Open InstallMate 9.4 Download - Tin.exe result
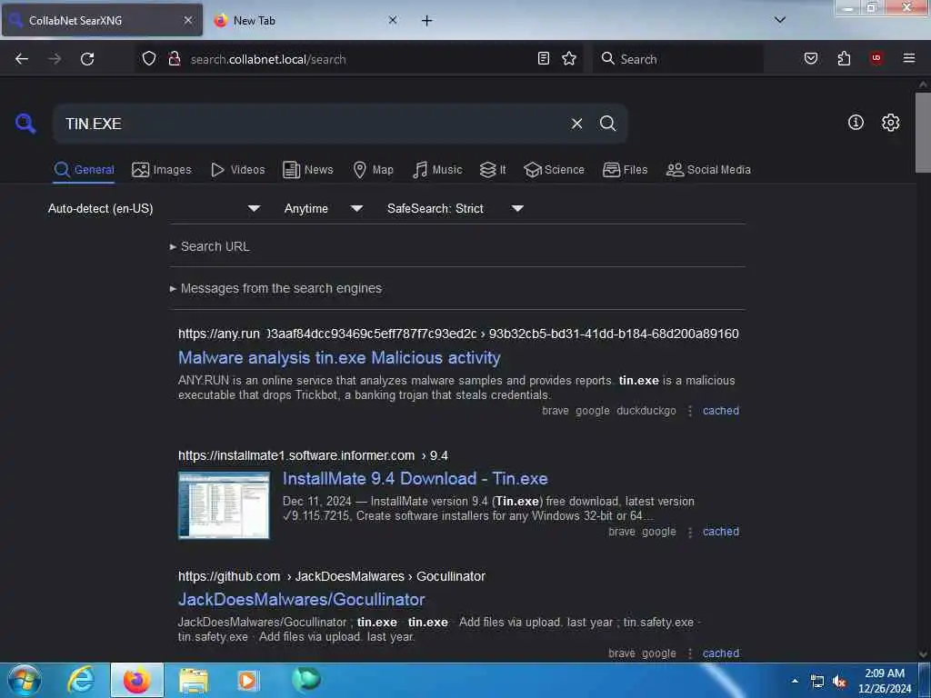The height and width of the screenshot is (698, 931). [415, 478]
